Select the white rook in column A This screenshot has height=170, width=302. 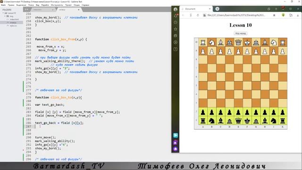coord(203,42)
